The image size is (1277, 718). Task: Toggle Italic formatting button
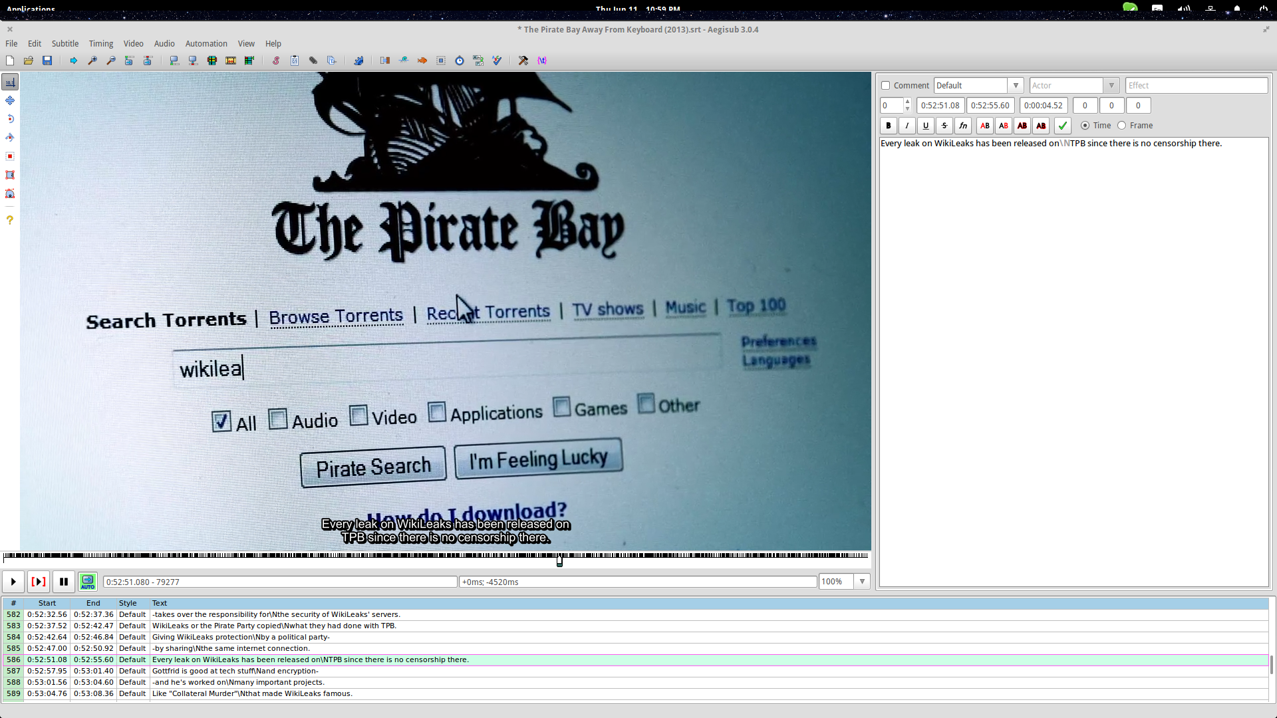click(907, 126)
